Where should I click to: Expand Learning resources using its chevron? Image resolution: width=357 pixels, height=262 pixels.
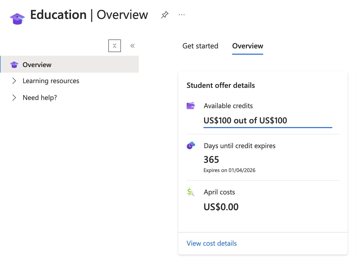[14, 81]
